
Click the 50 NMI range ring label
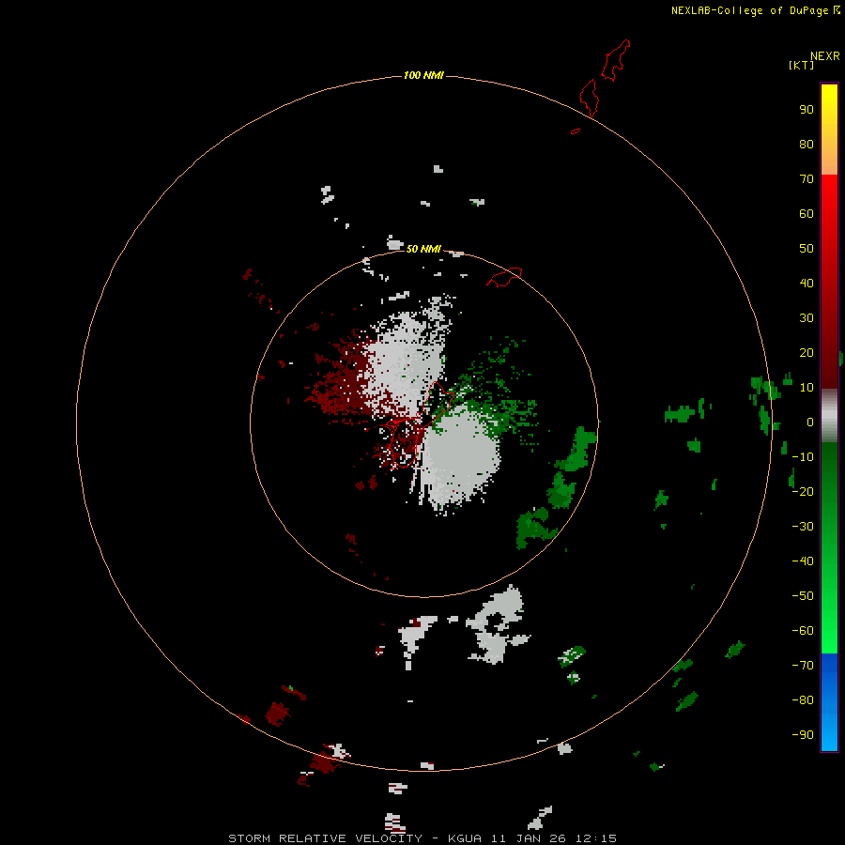tap(423, 249)
